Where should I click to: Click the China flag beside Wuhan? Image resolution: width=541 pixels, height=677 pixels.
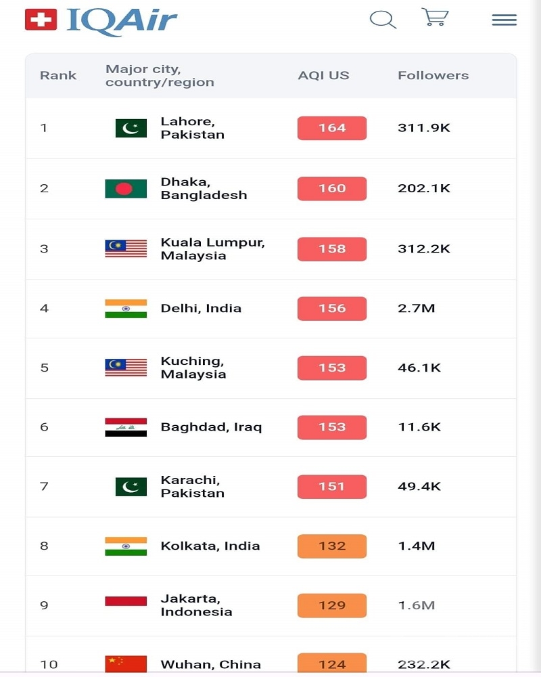point(126,664)
